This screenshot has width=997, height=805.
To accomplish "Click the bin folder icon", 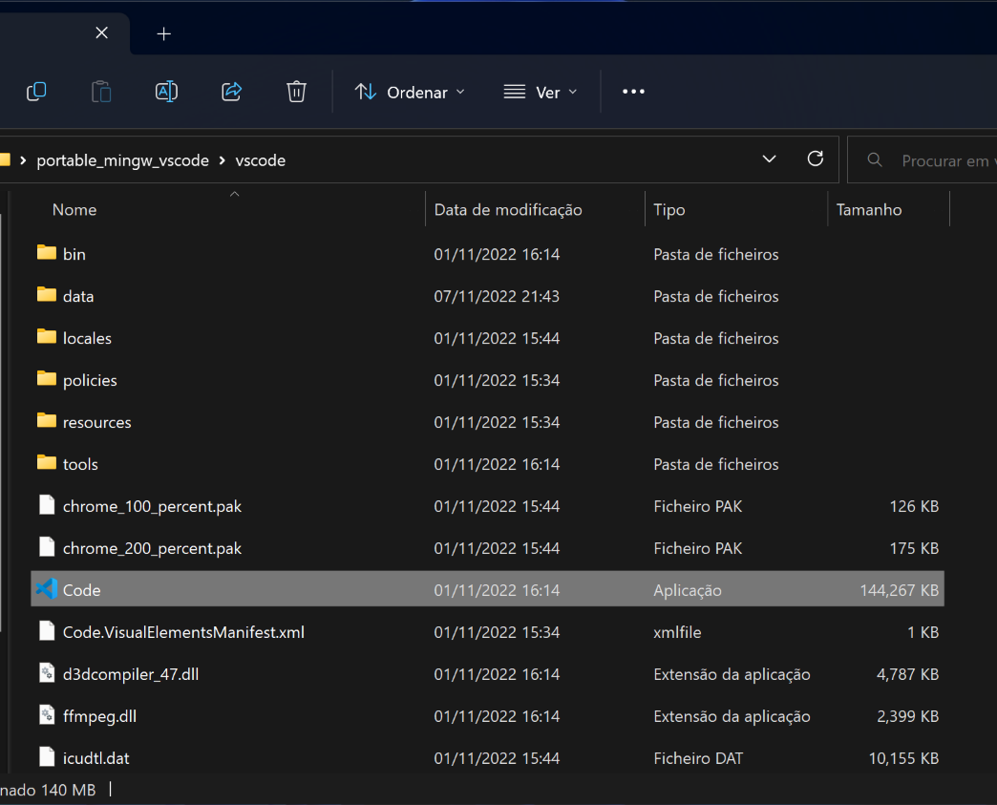I will click(47, 253).
